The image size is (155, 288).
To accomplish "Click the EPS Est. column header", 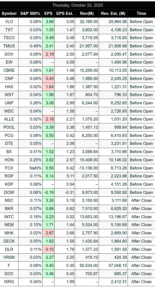I will (65, 13).
